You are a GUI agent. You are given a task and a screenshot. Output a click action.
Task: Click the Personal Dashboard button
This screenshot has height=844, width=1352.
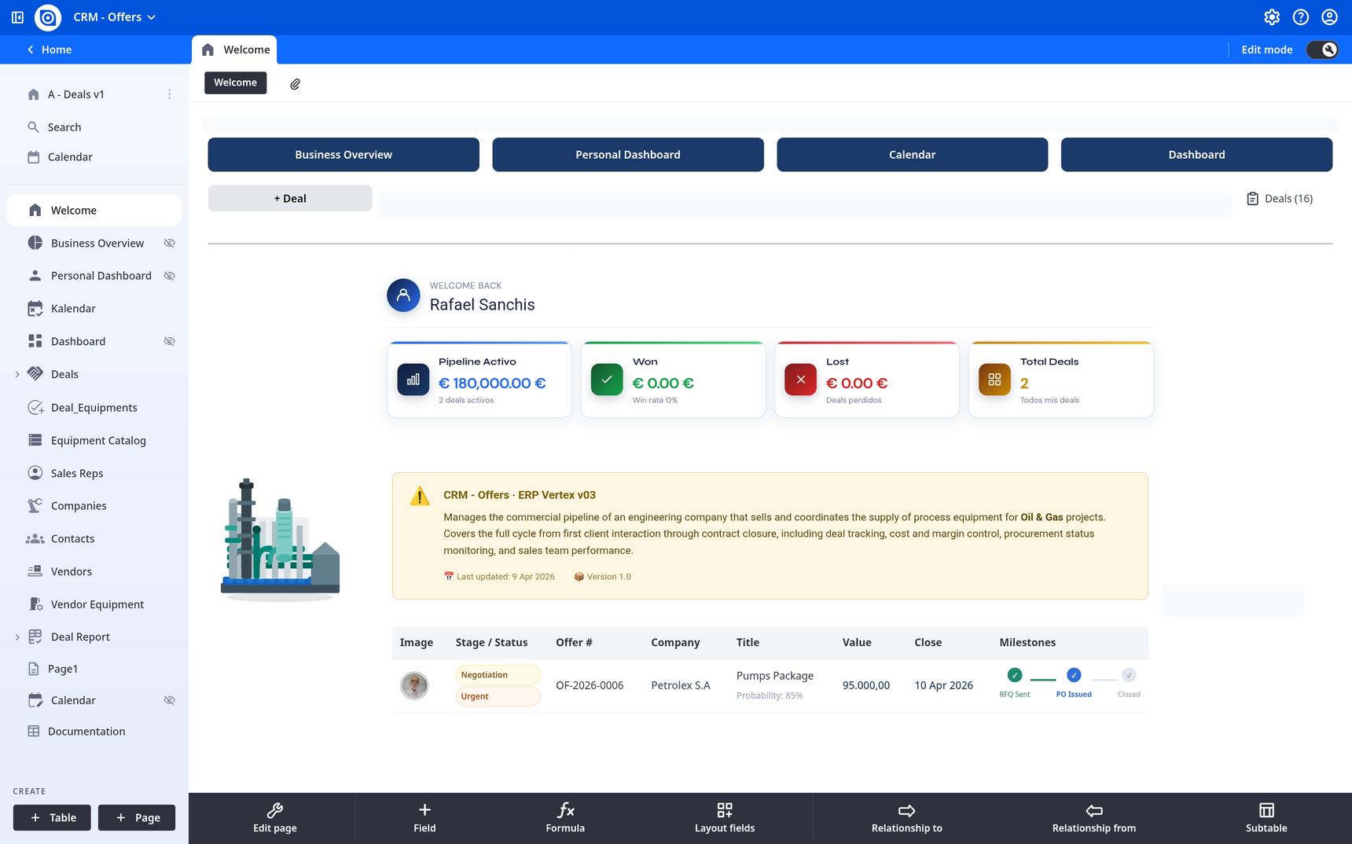(x=627, y=155)
